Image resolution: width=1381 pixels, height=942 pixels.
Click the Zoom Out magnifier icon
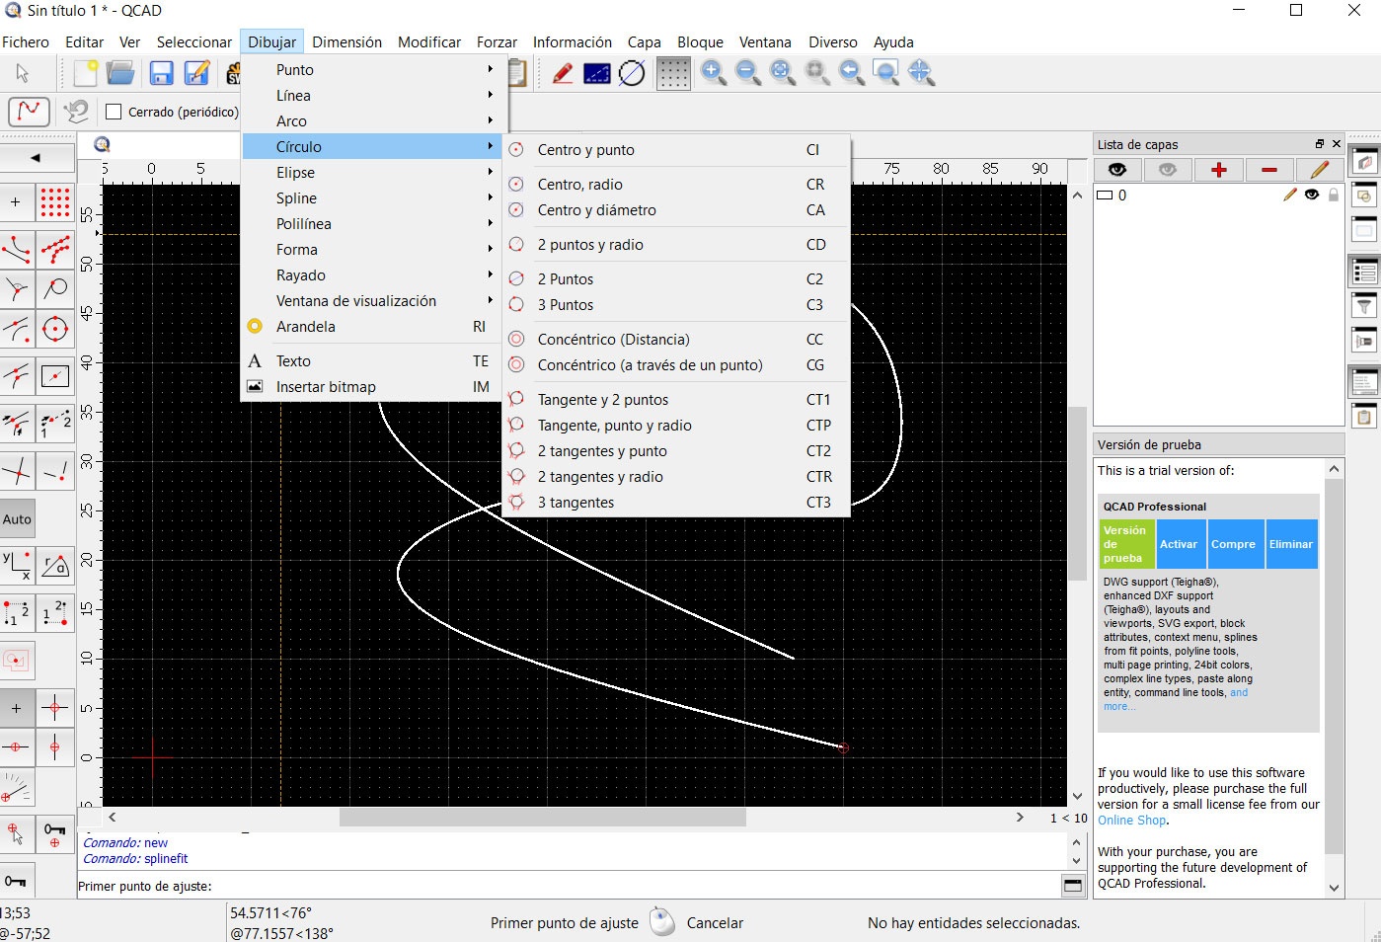pos(747,72)
